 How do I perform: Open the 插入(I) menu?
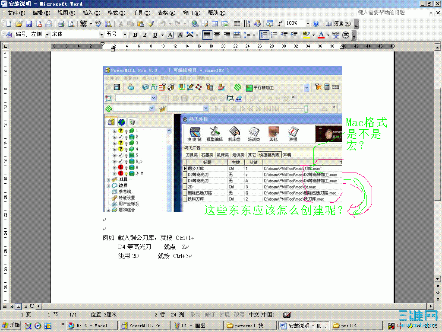[x=92, y=13]
